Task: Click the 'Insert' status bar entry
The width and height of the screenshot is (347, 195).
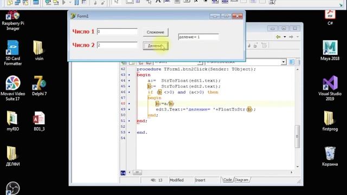Action: point(200,180)
